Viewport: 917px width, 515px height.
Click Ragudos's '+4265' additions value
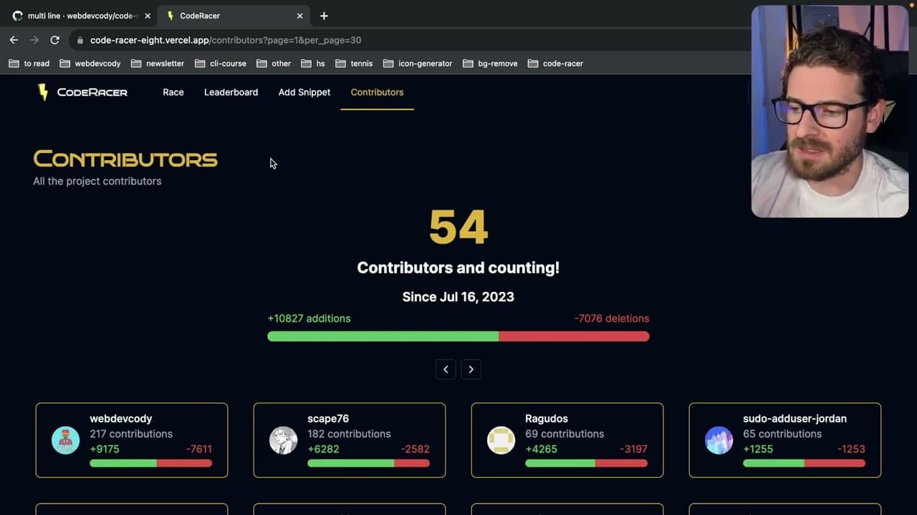pyautogui.click(x=541, y=449)
